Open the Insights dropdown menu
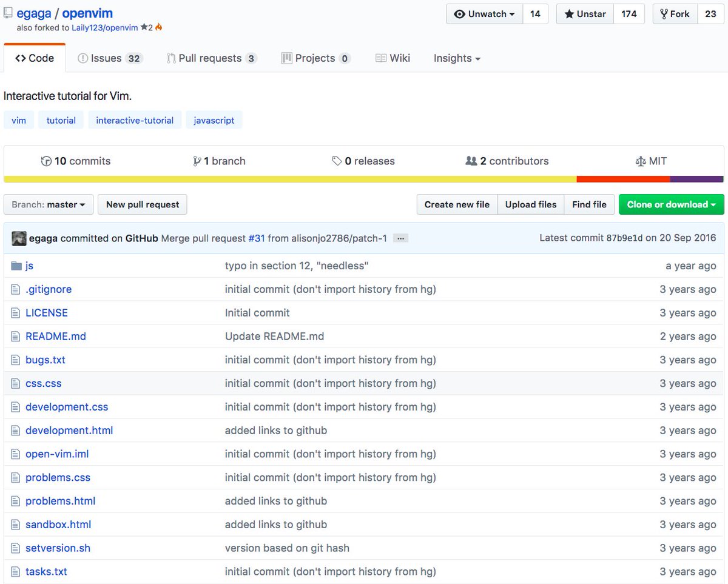Screen dimensions: 728x584 (457, 58)
